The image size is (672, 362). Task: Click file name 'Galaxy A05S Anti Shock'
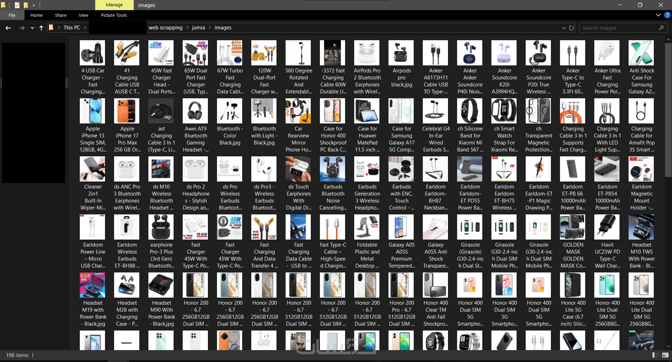coord(436,255)
